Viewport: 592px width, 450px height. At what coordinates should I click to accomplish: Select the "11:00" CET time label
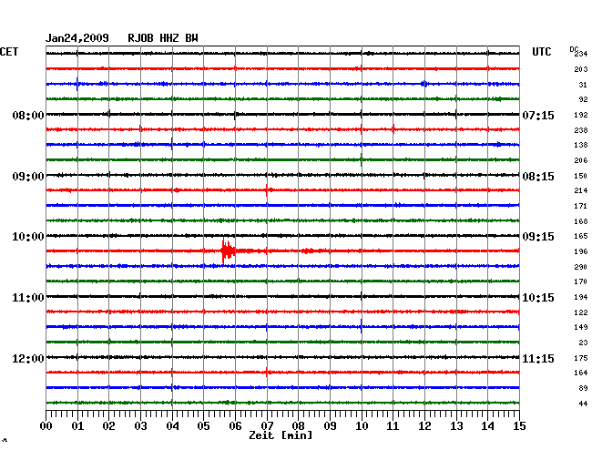pyautogui.click(x=28, y=298)
